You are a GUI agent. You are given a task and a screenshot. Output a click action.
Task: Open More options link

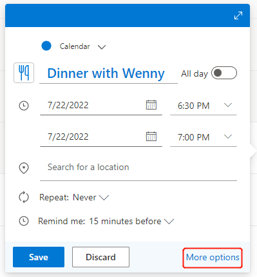point(213,257)
